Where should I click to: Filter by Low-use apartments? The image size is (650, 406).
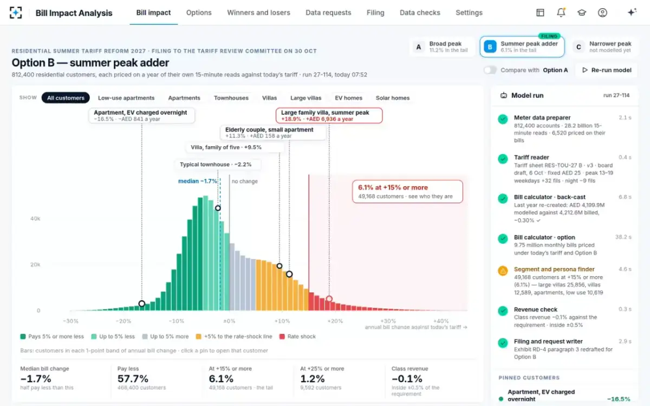tap(126, 98)
